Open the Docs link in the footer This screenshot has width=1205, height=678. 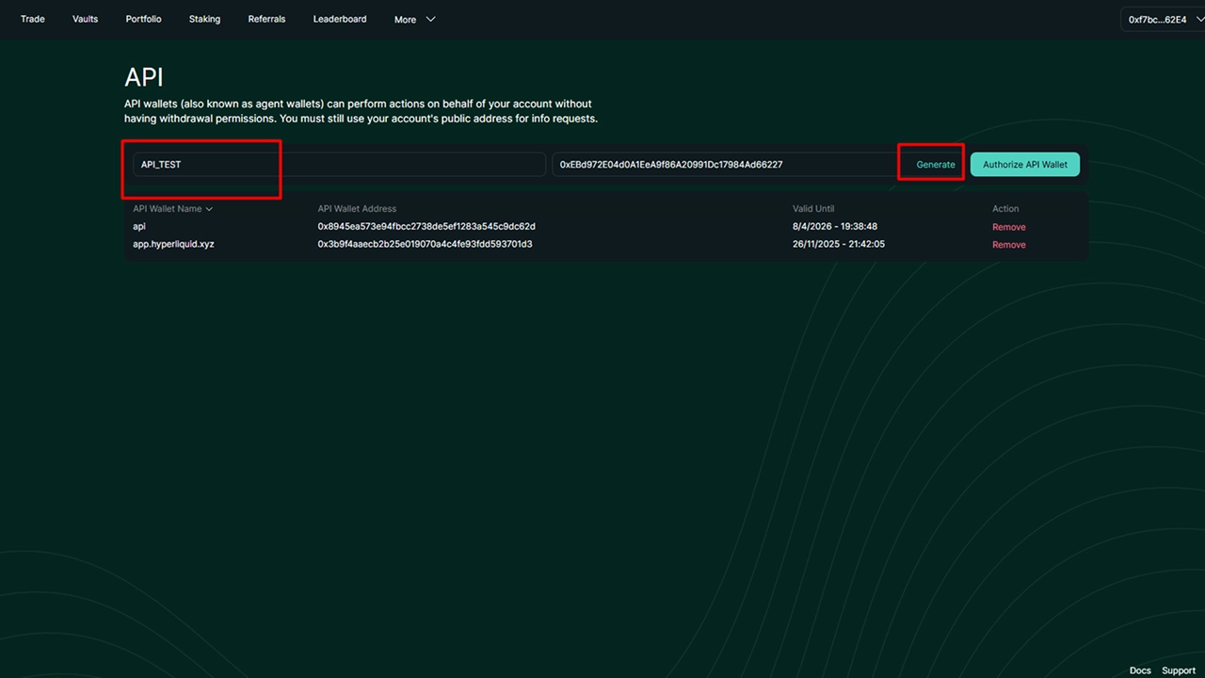(x=1140, y=670)
